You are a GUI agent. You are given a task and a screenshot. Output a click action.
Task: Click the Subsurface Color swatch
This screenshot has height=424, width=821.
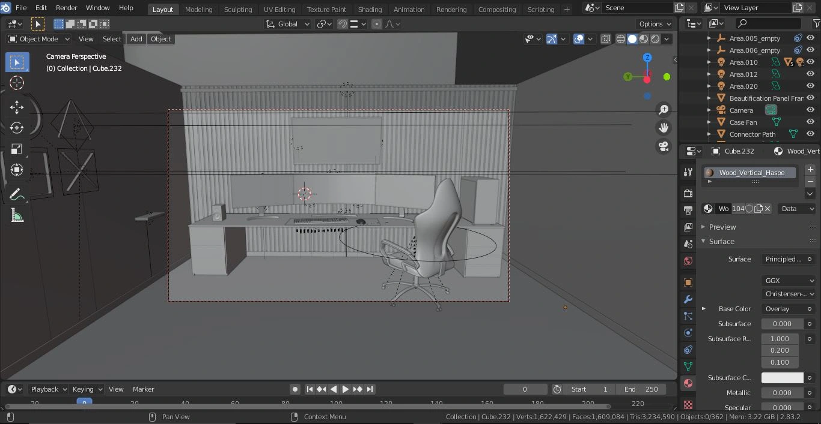[782, 378]
